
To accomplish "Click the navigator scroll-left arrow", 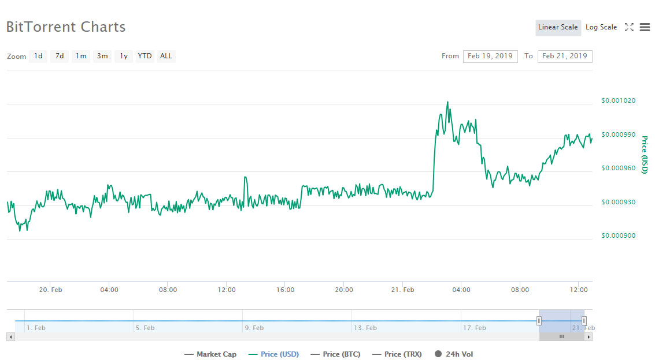I will click(11, 336).
